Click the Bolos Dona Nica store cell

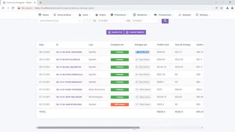(97, 89)
